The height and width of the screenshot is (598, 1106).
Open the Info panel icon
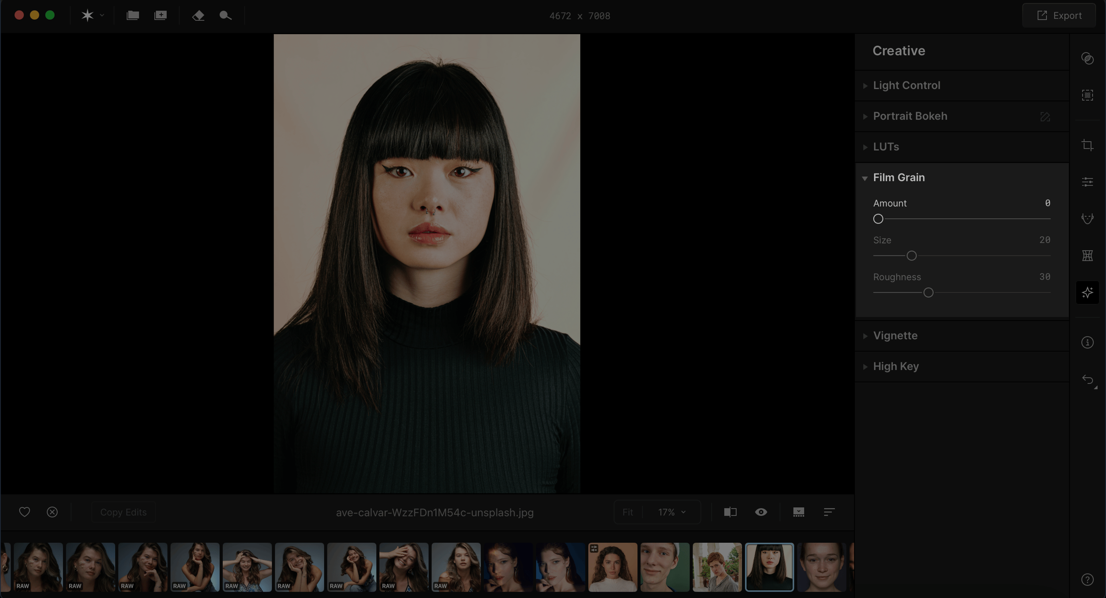click(x=1087, y=342)
